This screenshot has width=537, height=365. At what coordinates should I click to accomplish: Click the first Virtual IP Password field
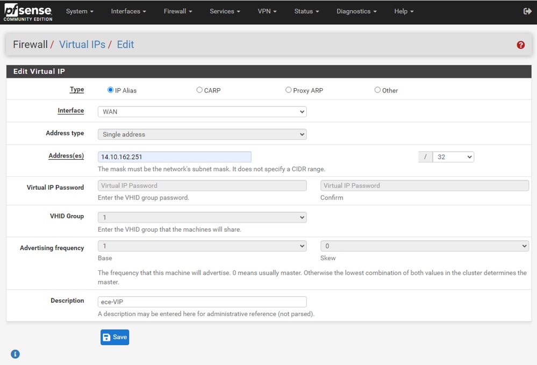202,185
